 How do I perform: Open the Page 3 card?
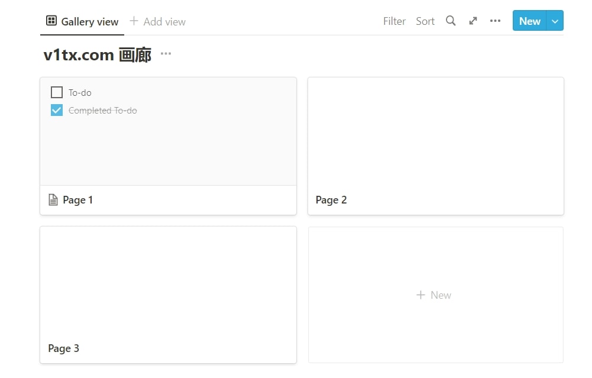click(x=168, y=294)
